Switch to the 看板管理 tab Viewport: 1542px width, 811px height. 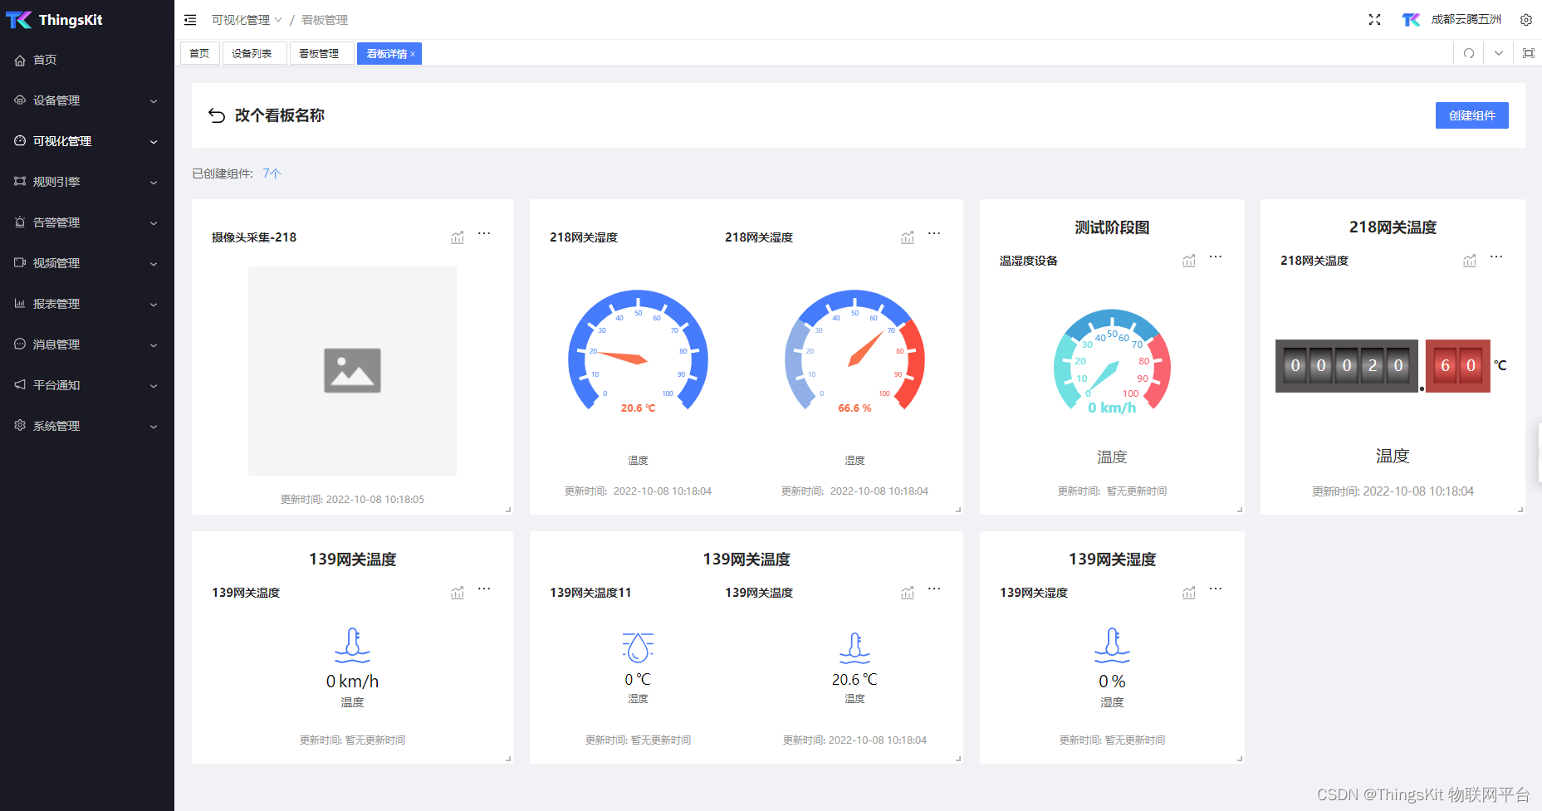coord(321,53)
